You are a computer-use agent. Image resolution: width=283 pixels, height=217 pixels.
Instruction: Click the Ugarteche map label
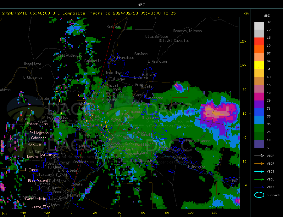click(85, 146)
